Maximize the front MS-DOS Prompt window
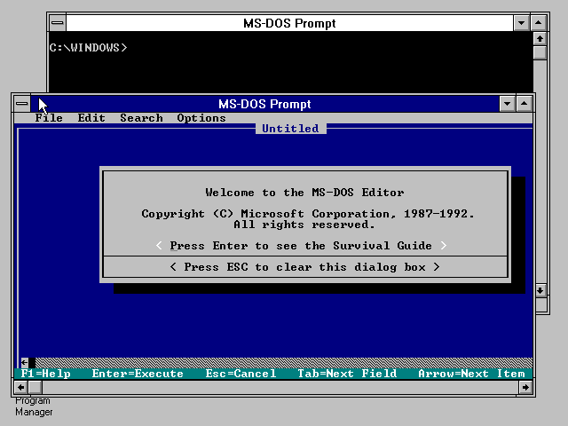Image resolution: width=568 pixels, height=426 pixels. tap(525, 104)
